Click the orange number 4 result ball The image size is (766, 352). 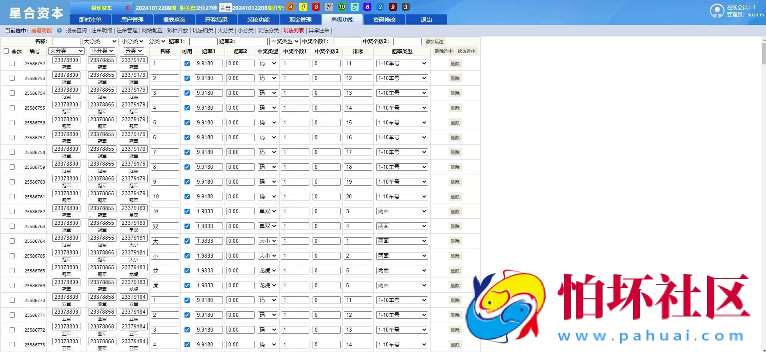pyautogui.click(x=291, y=7)
